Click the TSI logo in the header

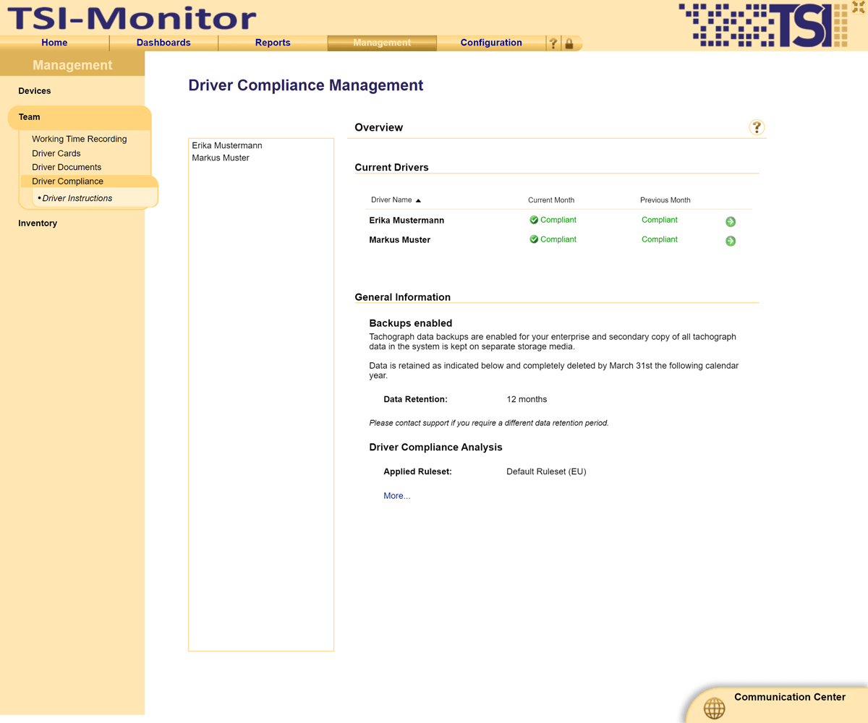[762, 25]
